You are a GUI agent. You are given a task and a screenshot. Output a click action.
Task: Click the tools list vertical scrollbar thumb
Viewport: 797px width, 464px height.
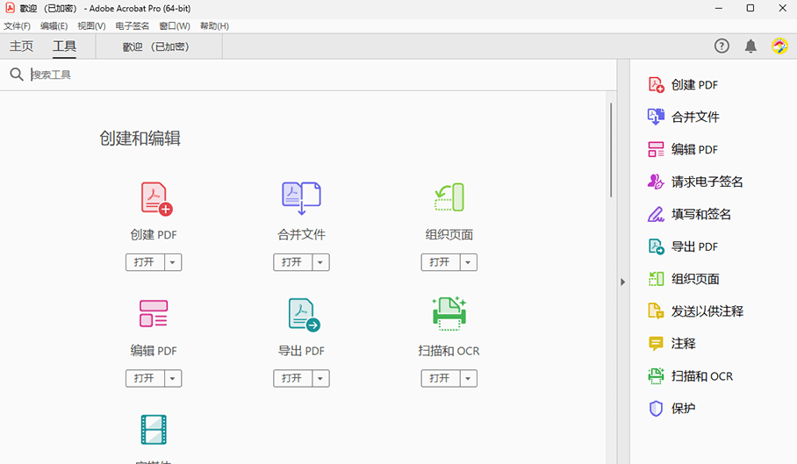(x=611, y=150)
